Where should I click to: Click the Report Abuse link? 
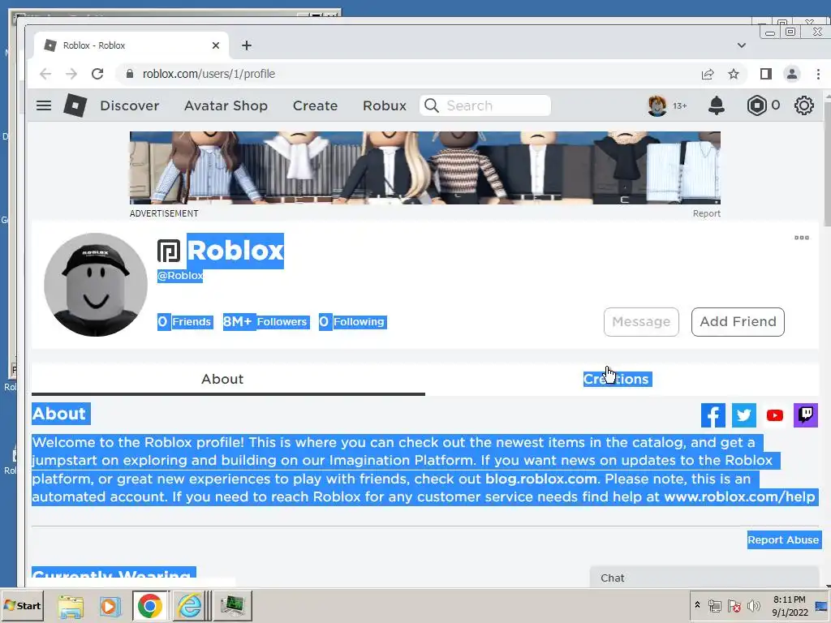(x=783, y=539)
